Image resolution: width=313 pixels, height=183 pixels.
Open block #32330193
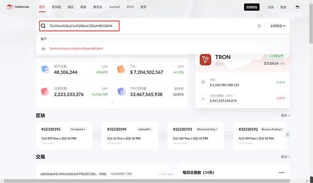[182, 129]
